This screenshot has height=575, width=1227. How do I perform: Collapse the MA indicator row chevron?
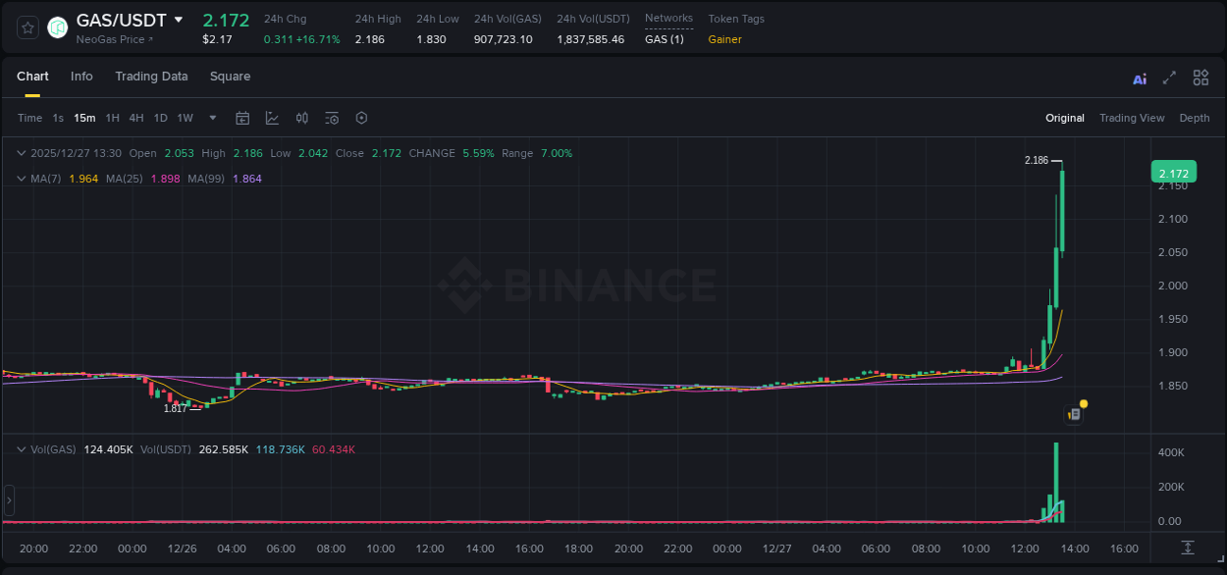pos(21,178)
